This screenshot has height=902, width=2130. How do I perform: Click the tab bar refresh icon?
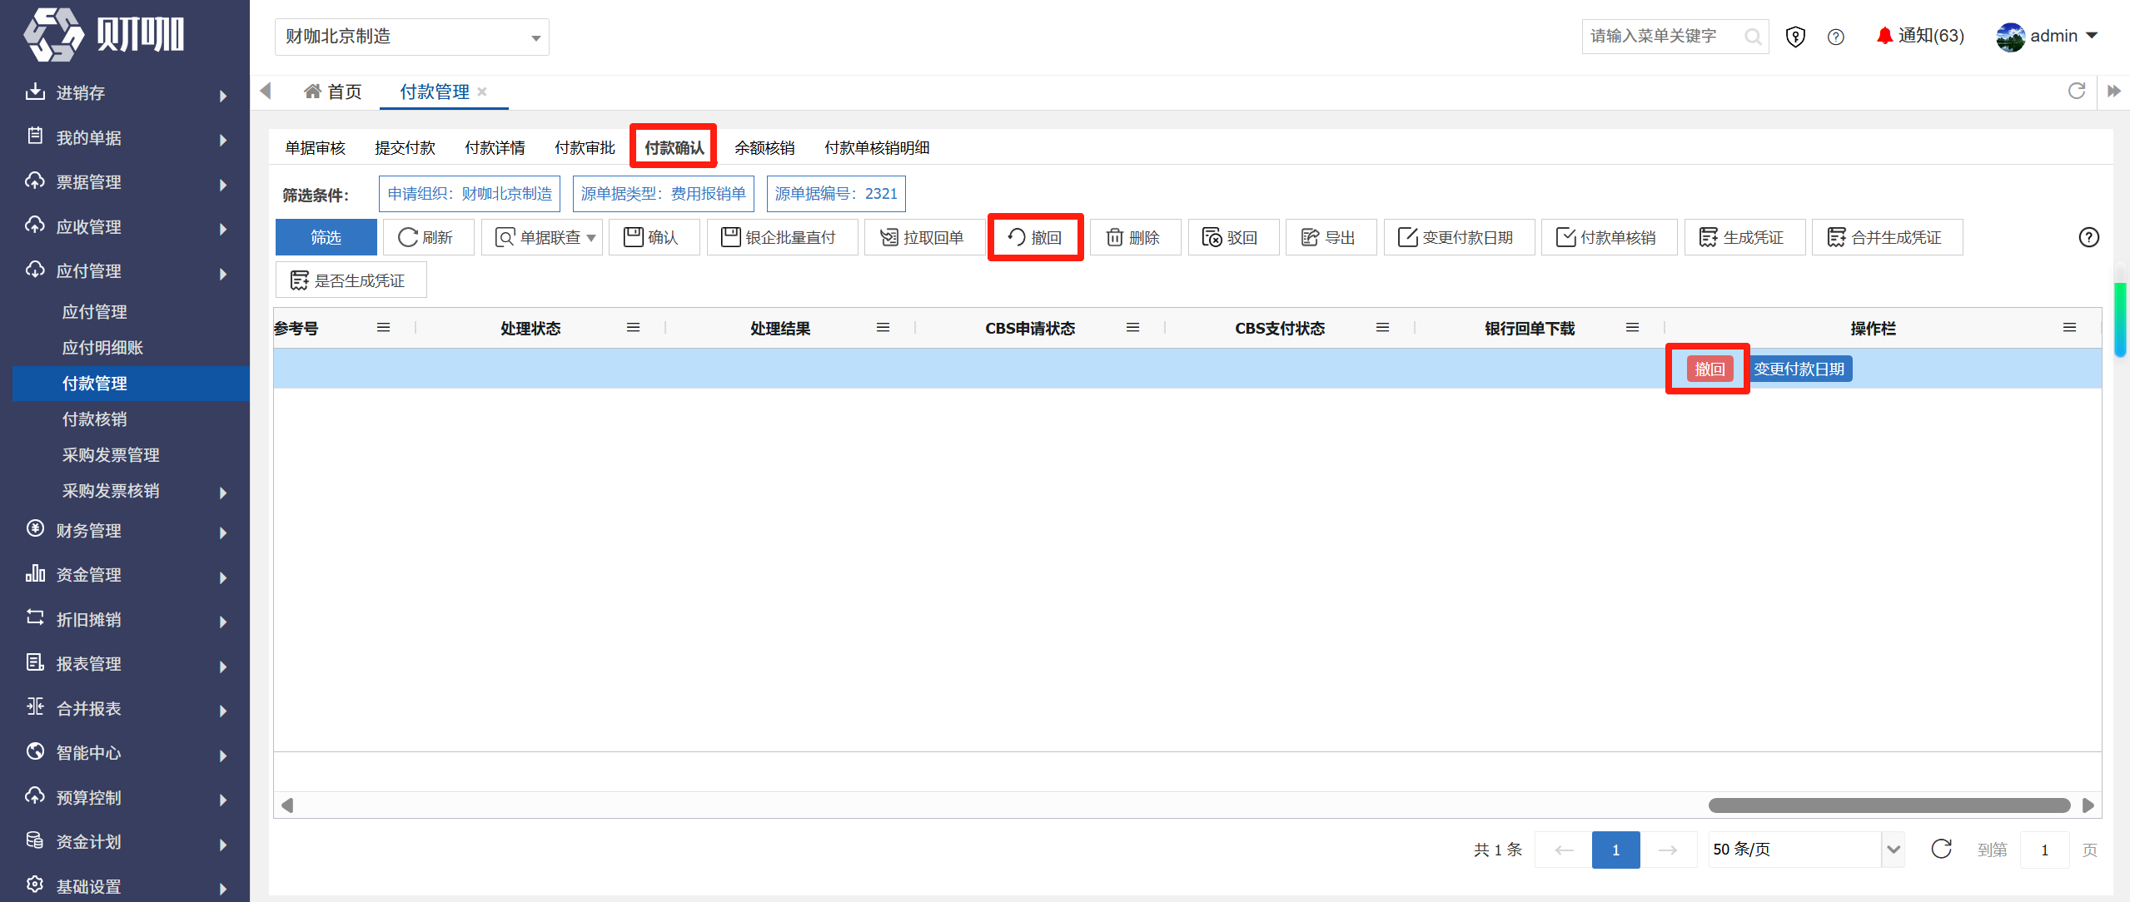(x=2076, y=91)
